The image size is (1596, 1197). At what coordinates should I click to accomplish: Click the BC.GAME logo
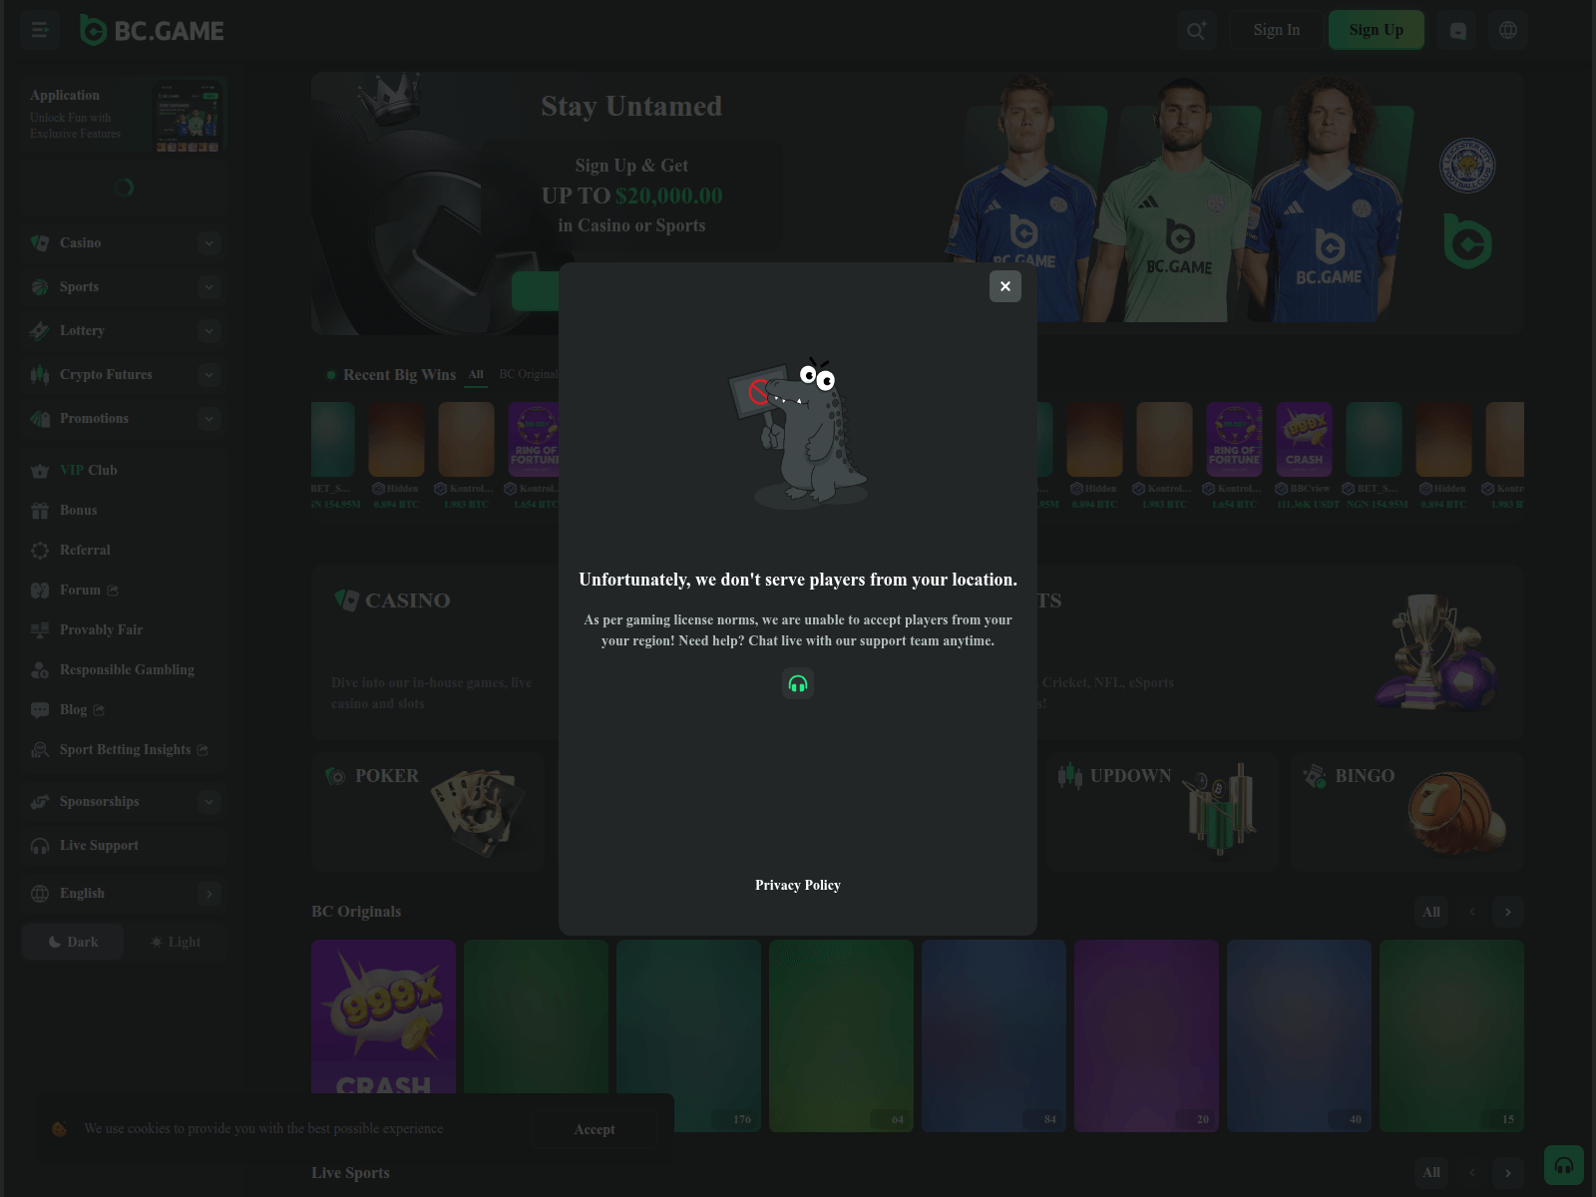152,30
